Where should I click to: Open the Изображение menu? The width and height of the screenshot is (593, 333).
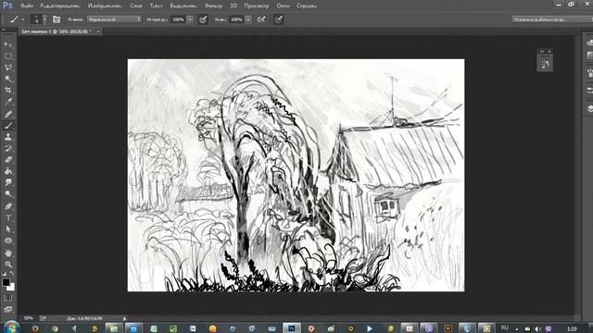pos(105,6)
